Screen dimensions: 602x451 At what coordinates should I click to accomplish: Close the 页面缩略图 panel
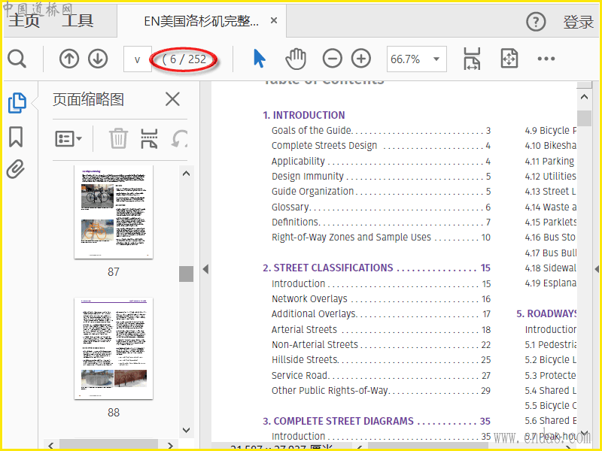tap(172, 99)
